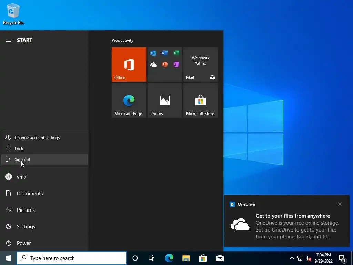Dismiss the OneDrive notification

point(340,204)
